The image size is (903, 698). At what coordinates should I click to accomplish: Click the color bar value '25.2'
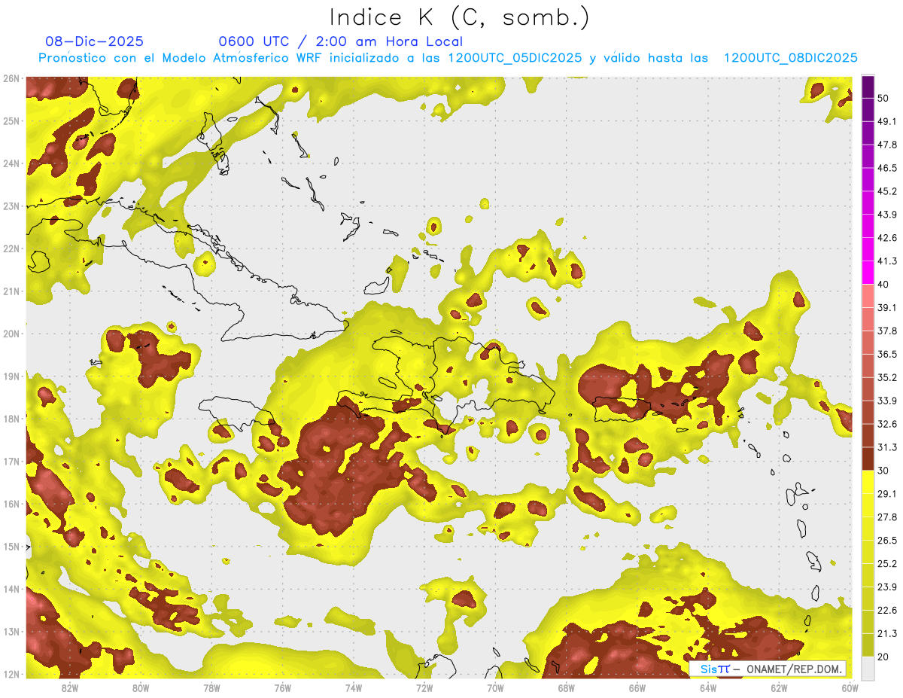click(886, 563)
